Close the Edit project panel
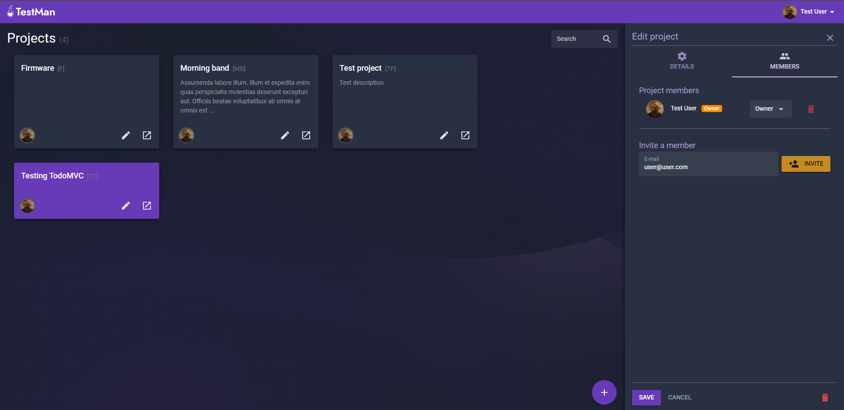 [x=830, y=38]
